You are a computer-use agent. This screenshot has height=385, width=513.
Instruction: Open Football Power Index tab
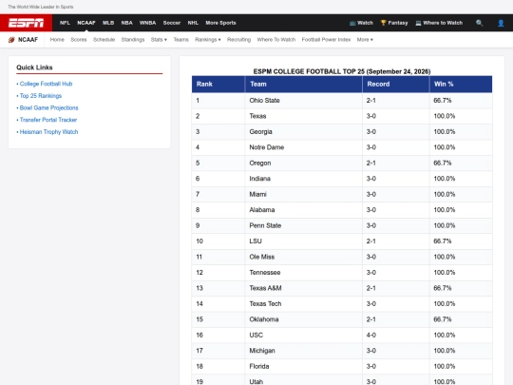326,40
